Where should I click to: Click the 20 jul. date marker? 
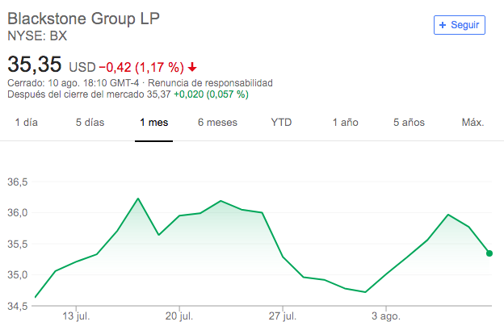coord(179,316)
